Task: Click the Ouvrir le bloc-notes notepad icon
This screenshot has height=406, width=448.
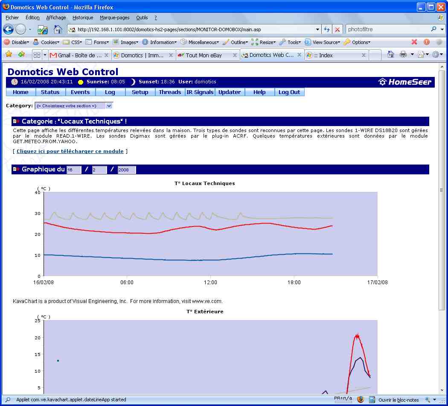Action: coord(372,400)
